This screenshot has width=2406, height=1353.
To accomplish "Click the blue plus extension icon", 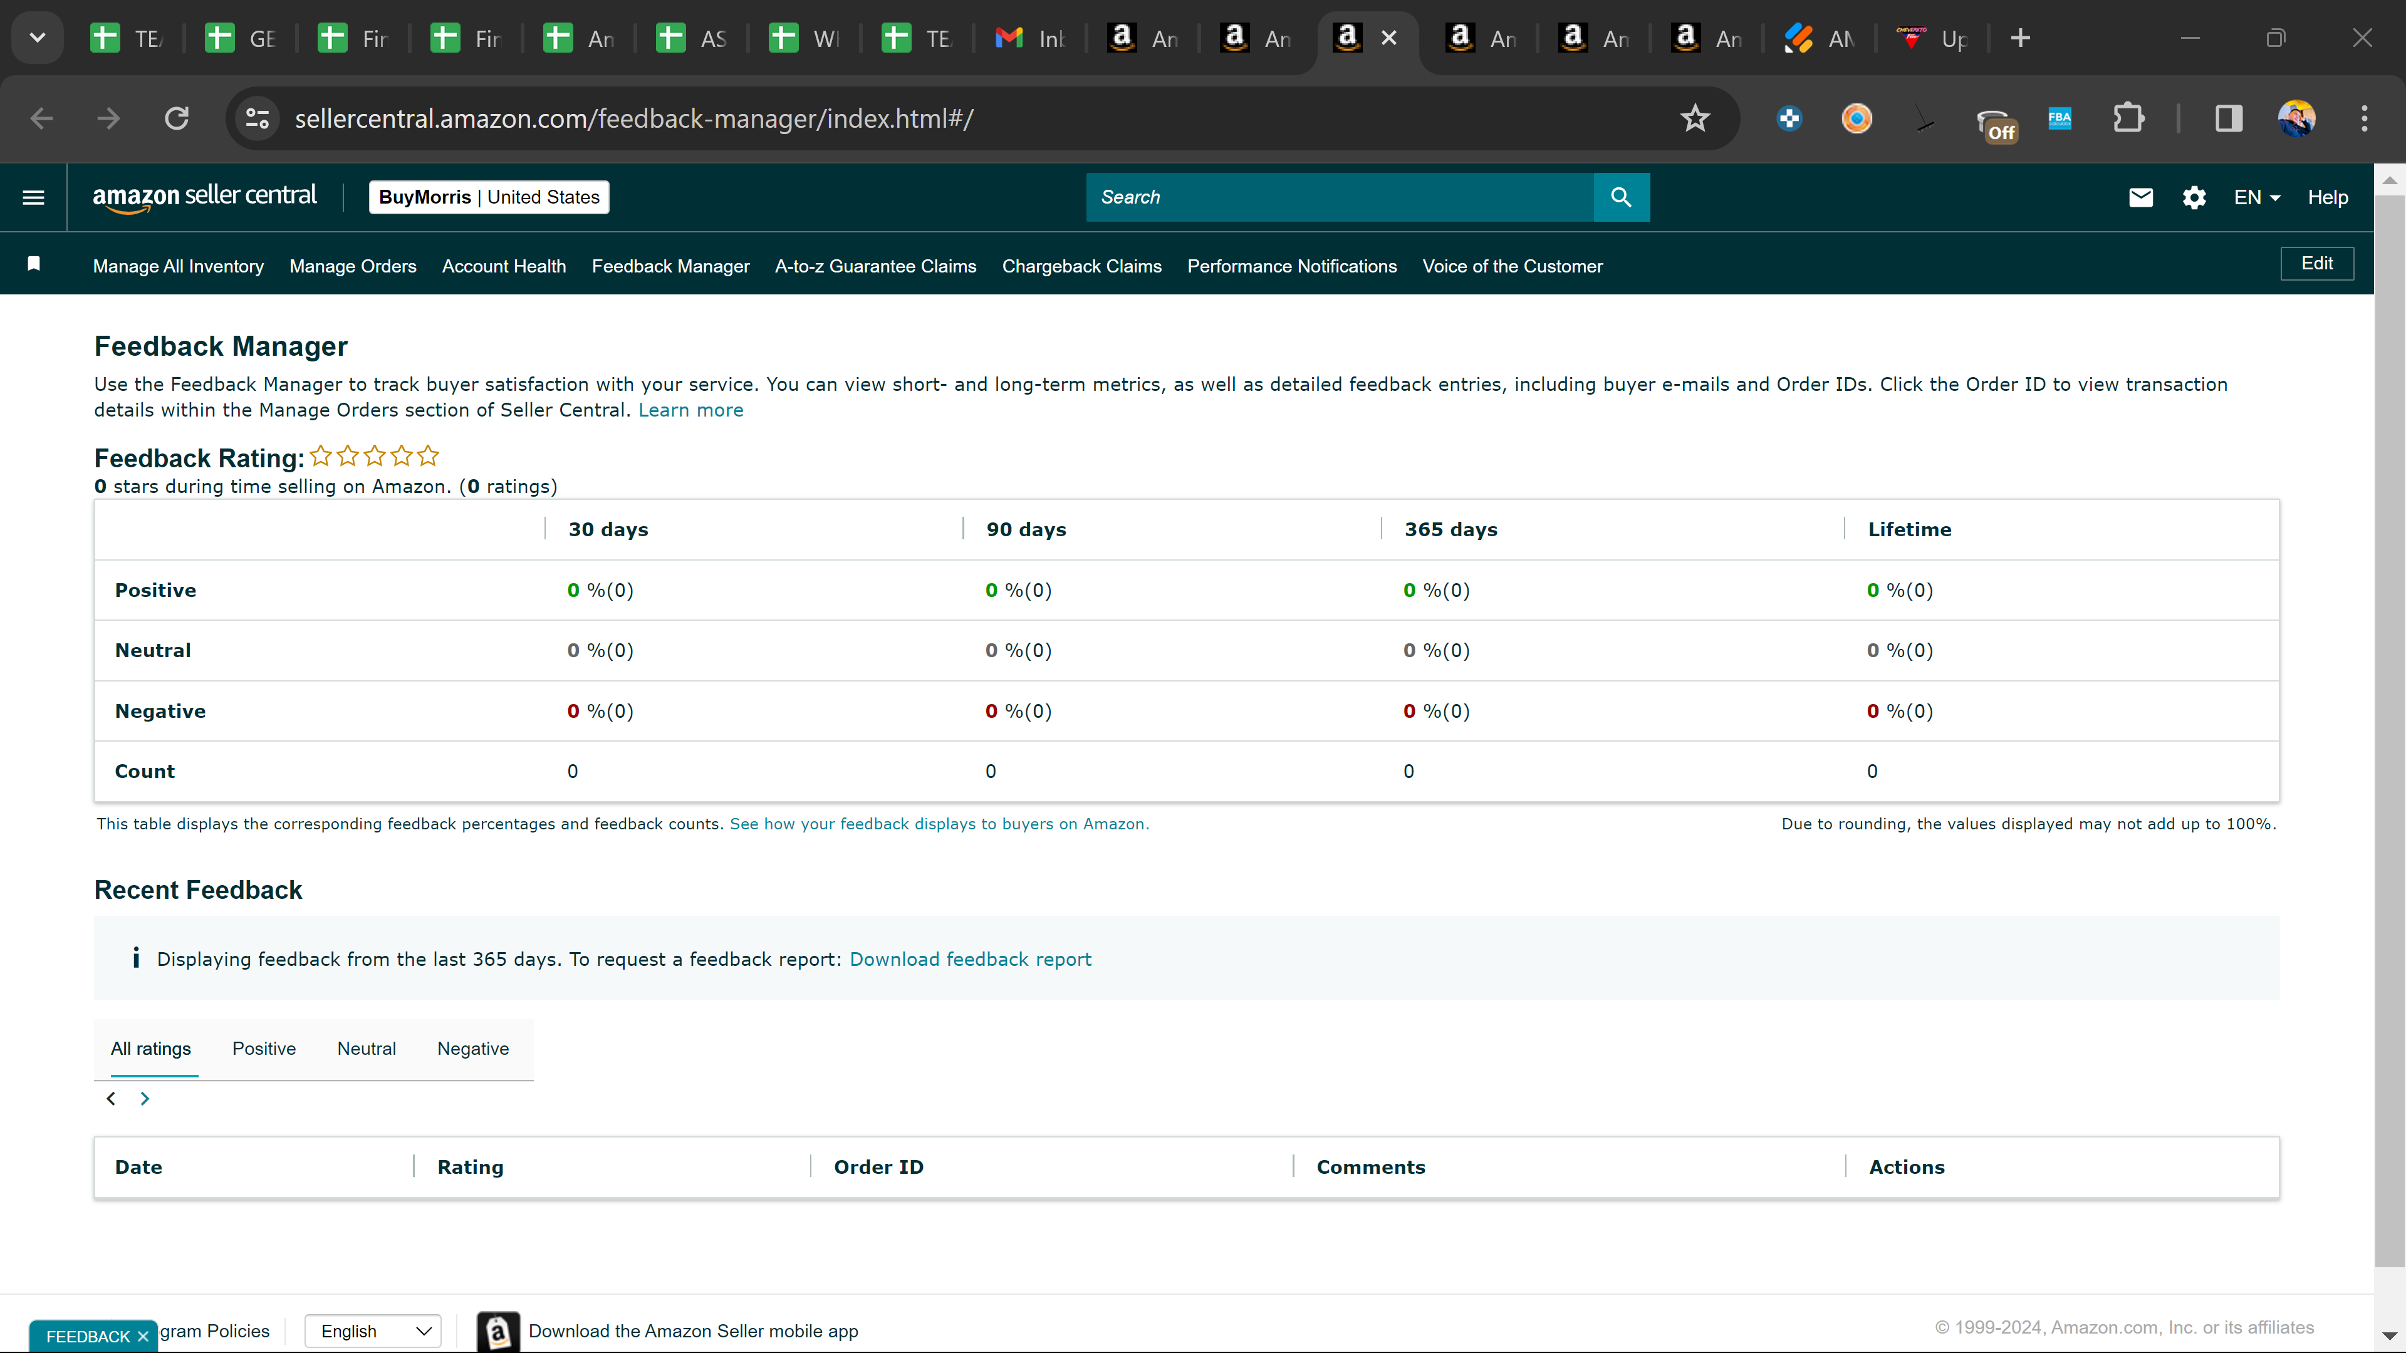I will [1789, 118].
